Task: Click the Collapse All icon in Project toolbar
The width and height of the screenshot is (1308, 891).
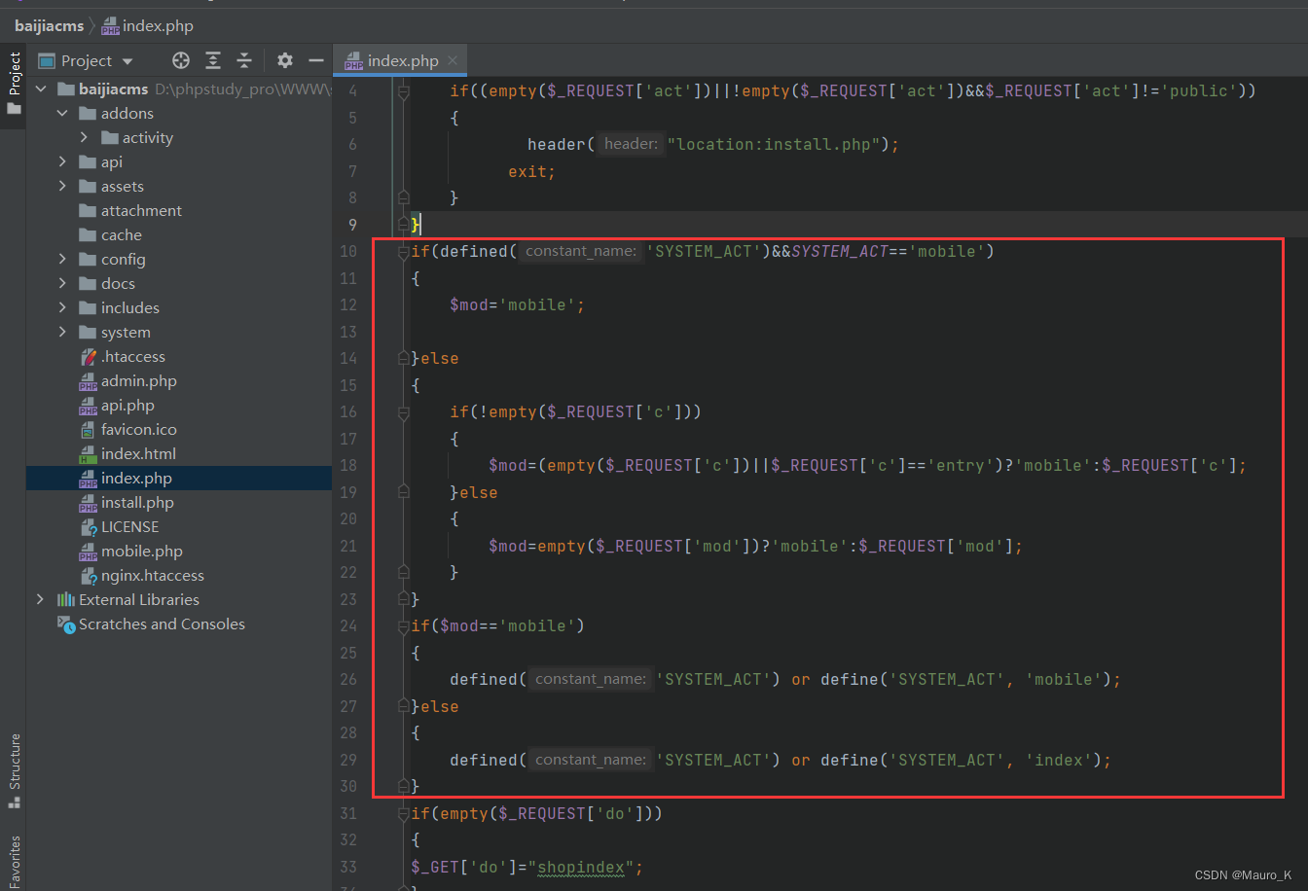Action: click(244, 60)
